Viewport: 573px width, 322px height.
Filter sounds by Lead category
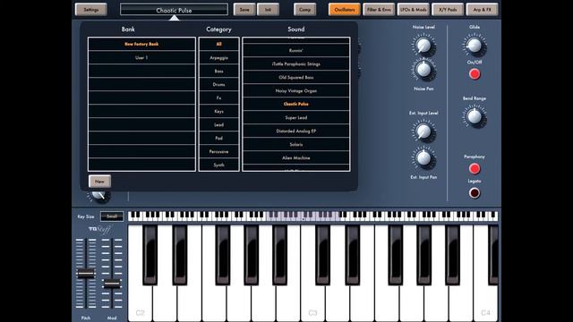click(218, 124)
